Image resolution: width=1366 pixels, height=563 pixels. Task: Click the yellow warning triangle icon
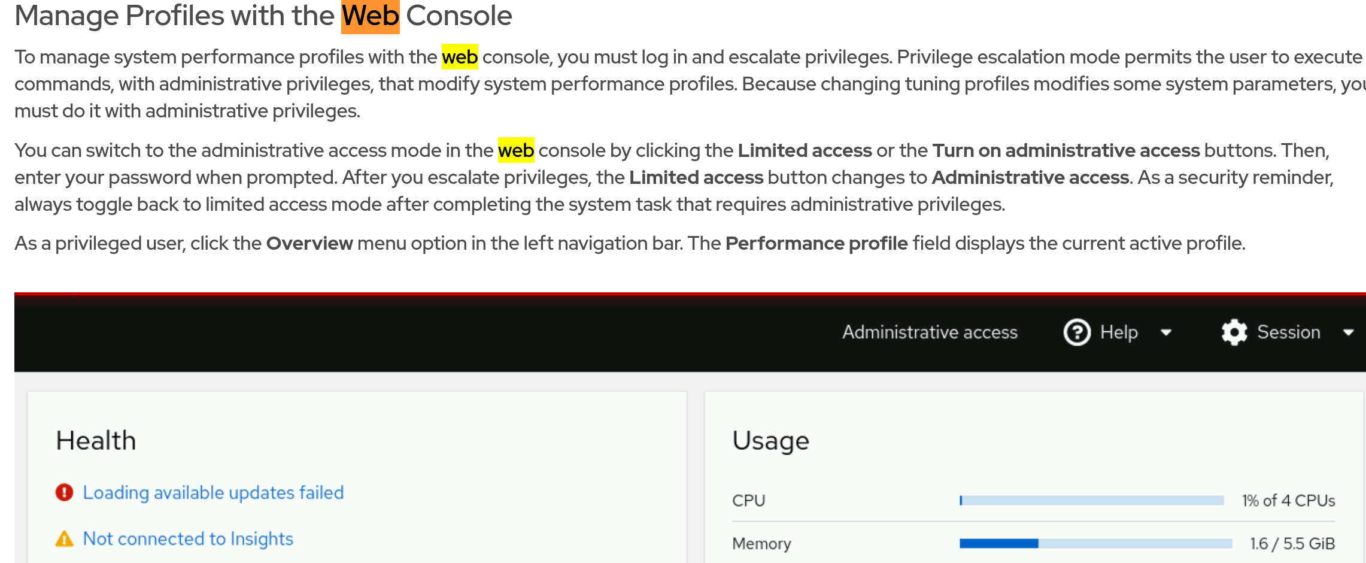[64, 539]
